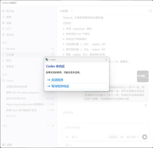Click 展开显示 to show more conversations
This screenshot has width=153, height=148.
pyautogui.click(x=11, y=116)
